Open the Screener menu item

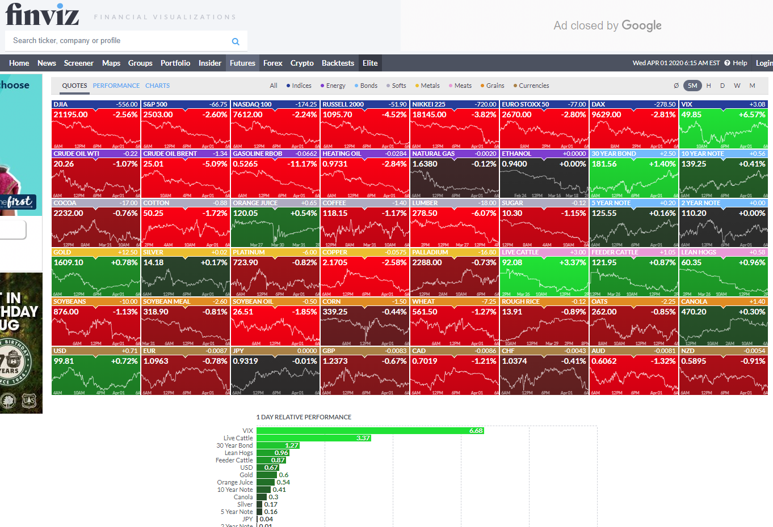tap(78, 63)
